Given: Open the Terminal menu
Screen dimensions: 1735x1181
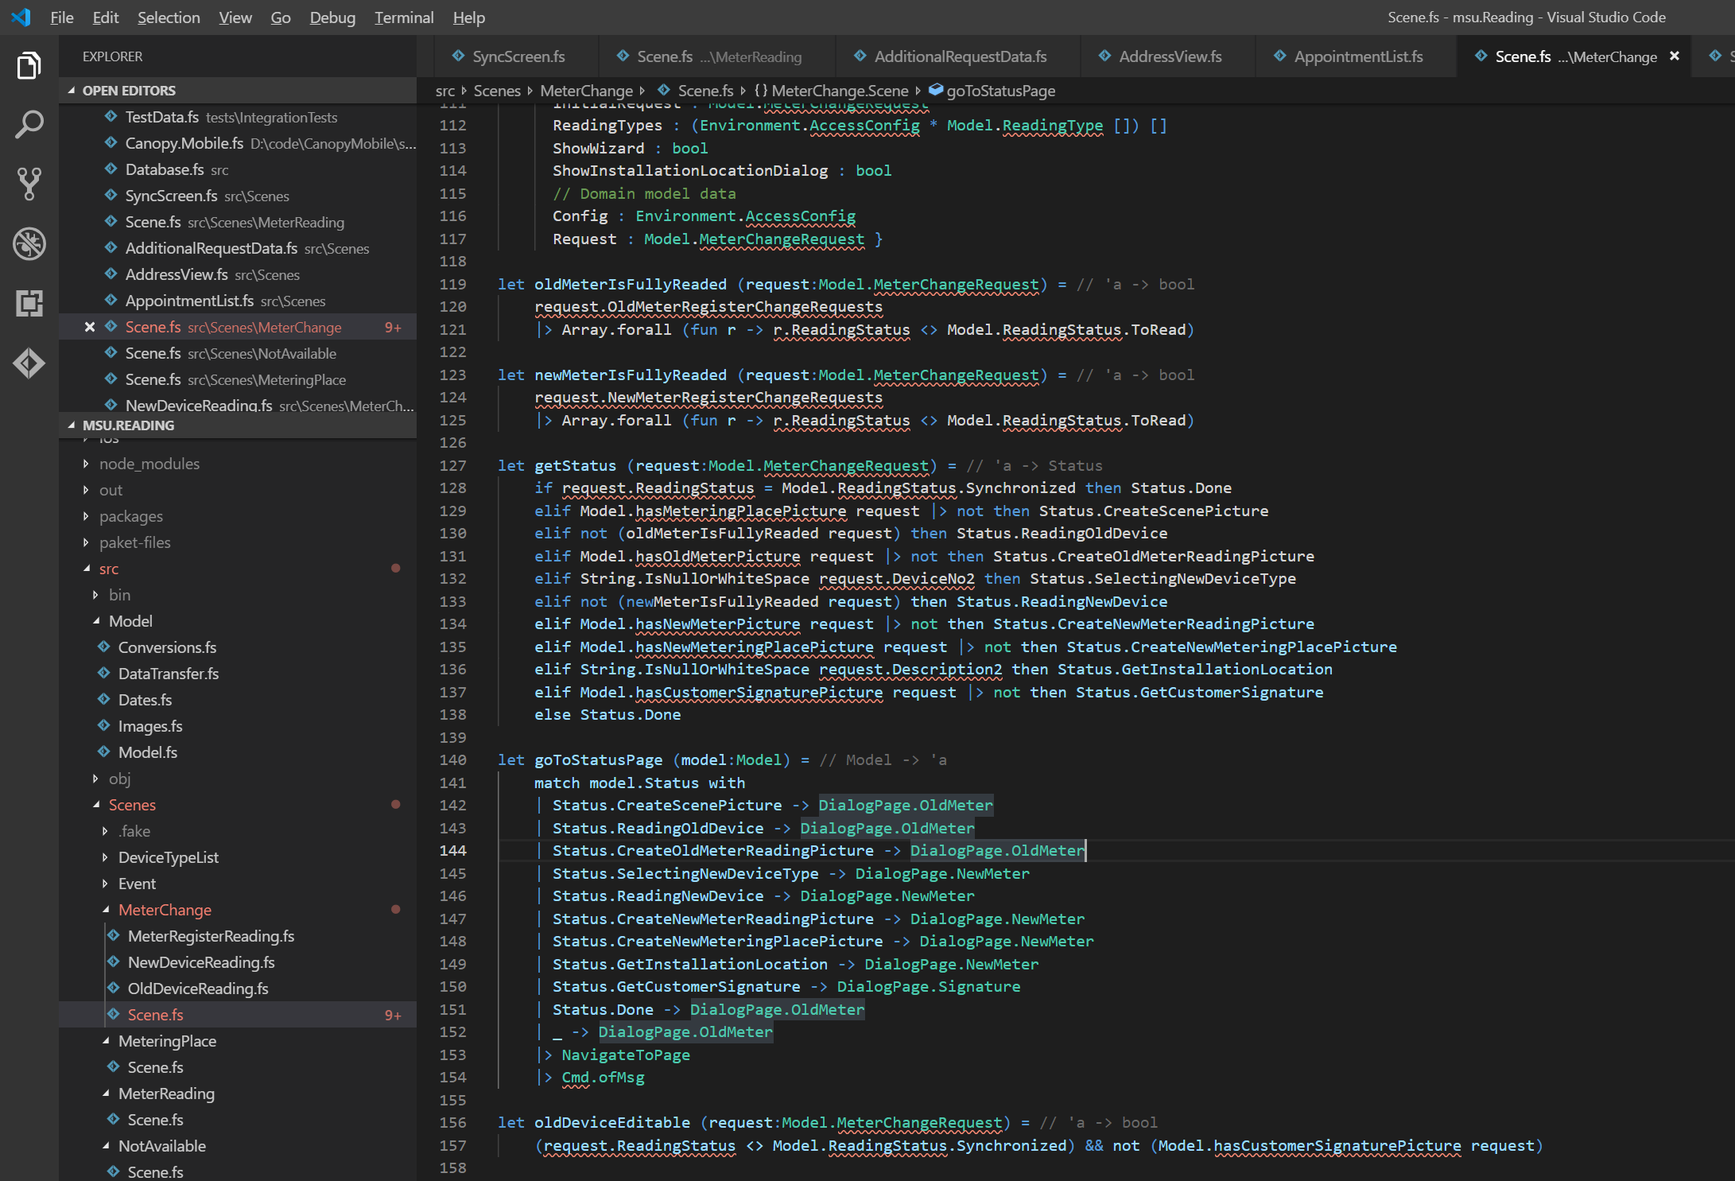Looking at the screenshot, I should coord(403,17).
